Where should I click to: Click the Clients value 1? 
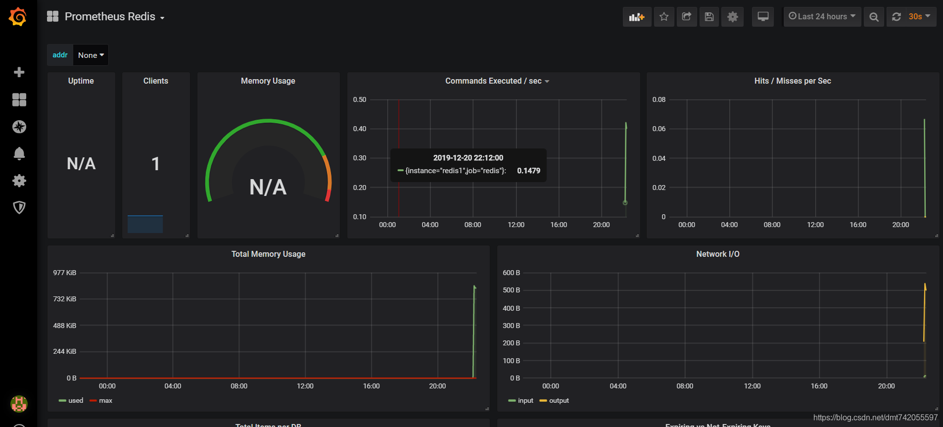pos(156,164)
